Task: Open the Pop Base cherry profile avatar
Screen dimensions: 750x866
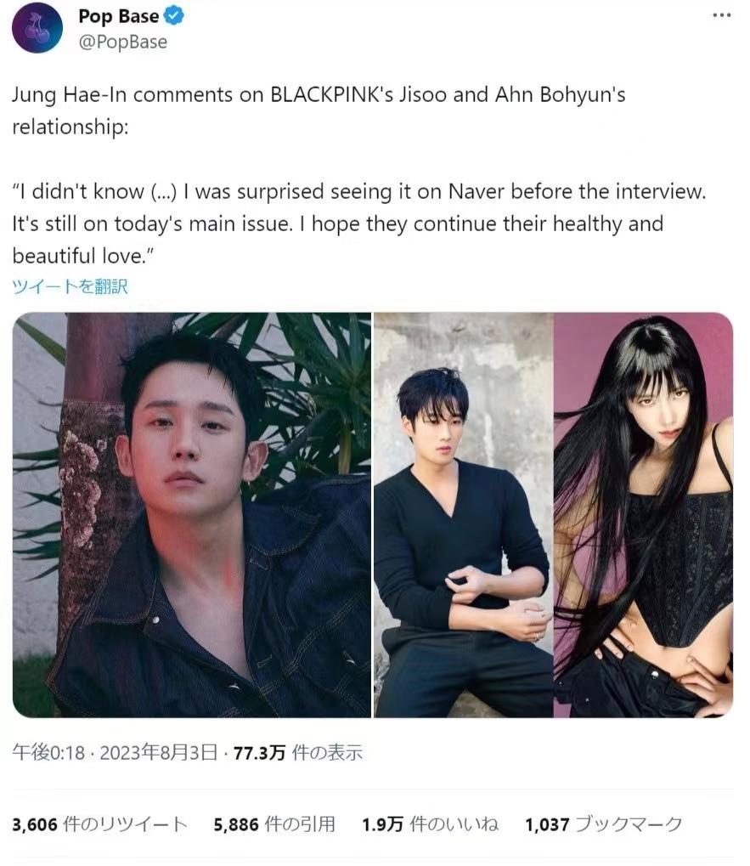Action: coord(37,27)
